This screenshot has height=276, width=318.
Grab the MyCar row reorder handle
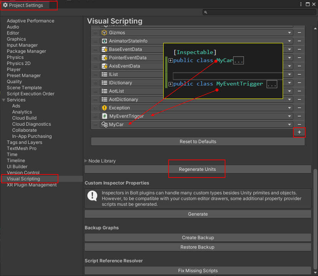tap(96, 124)
